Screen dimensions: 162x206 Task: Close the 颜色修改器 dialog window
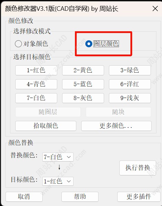(155, 9)
